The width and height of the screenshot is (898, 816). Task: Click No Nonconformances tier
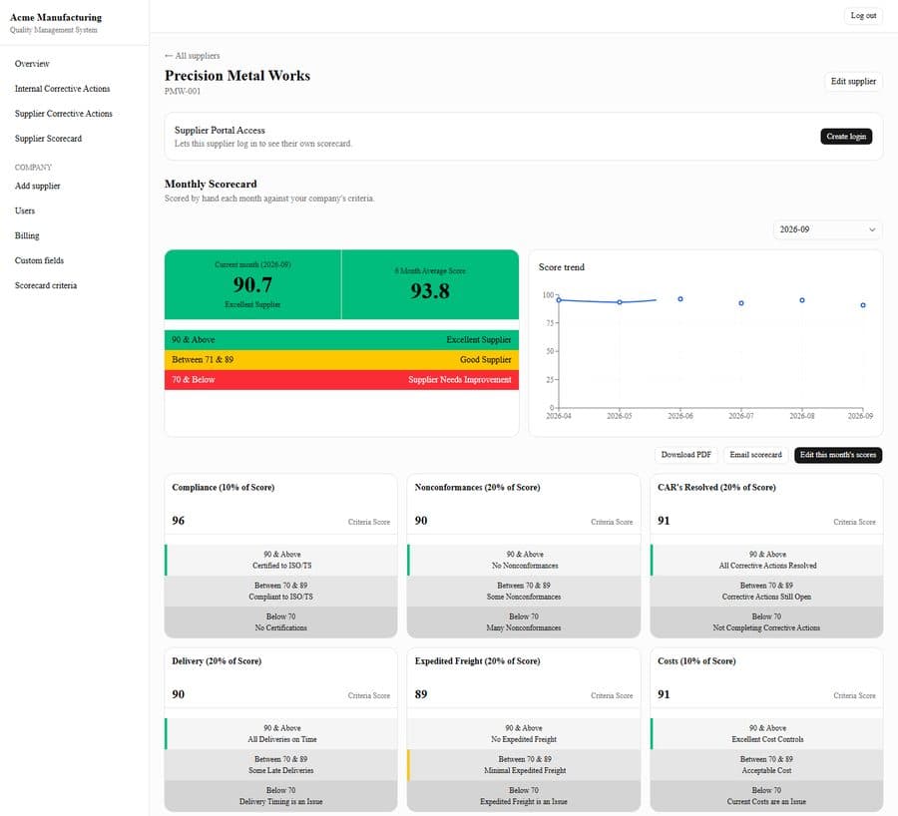coord(524,560)
